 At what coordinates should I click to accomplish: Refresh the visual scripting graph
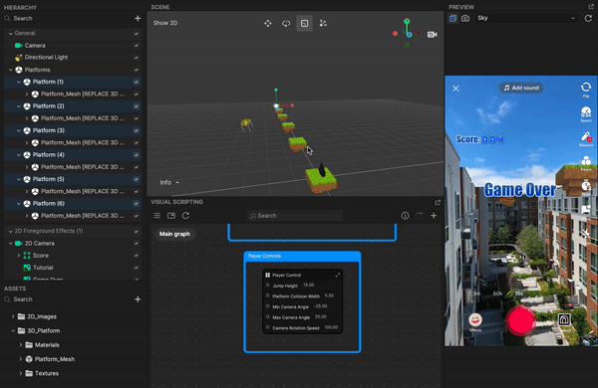pyautogui.click(x=185, y=216)
